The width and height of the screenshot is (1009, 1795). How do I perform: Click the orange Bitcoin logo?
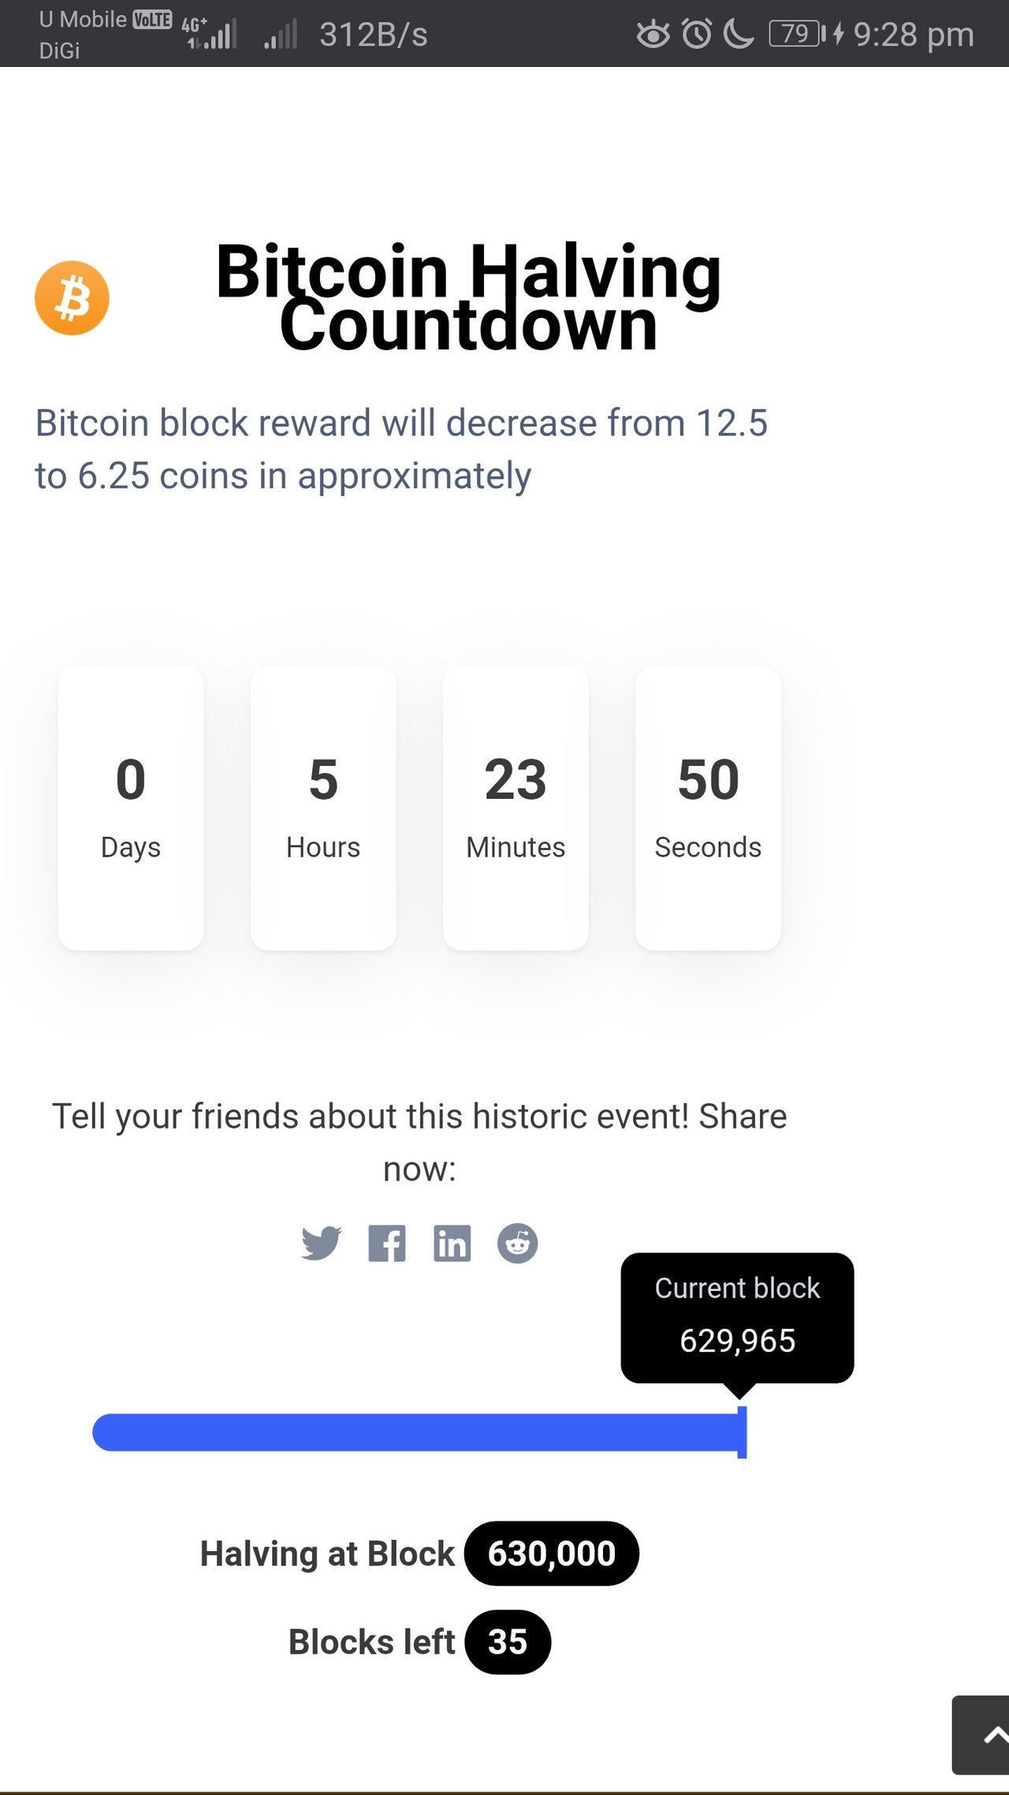(x=72, y=298)
